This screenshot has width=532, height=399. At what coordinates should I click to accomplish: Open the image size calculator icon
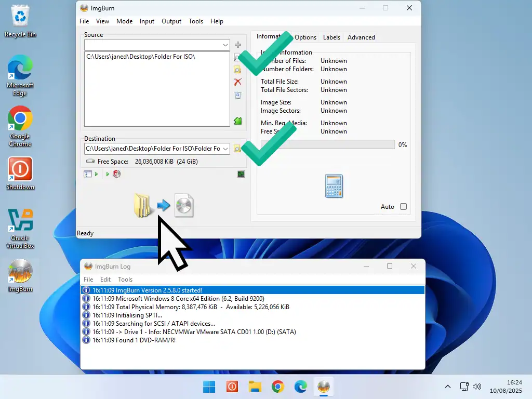point(334,185)
